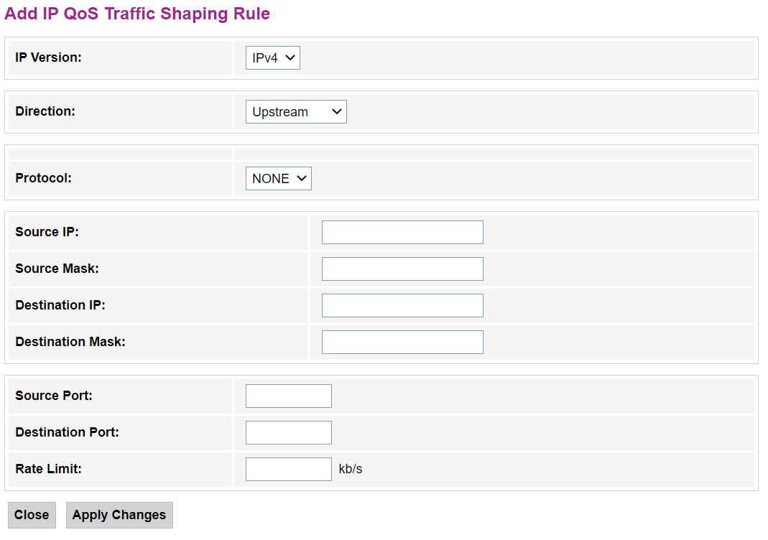
Task: Click the 'Rate Limit:' label
Action: coord(48,469)
